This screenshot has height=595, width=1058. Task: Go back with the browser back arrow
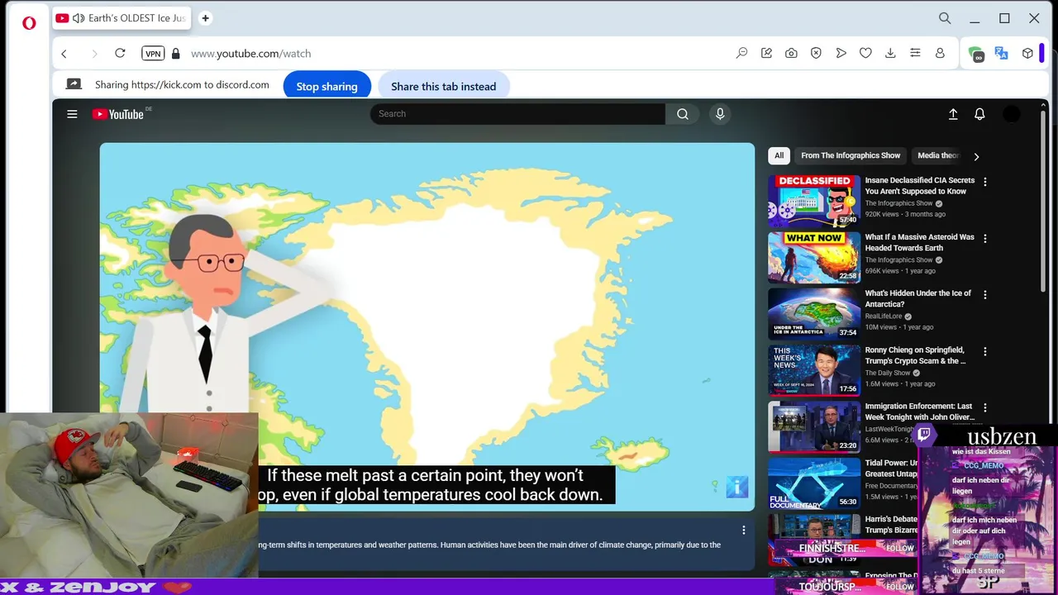pos(64,53)
